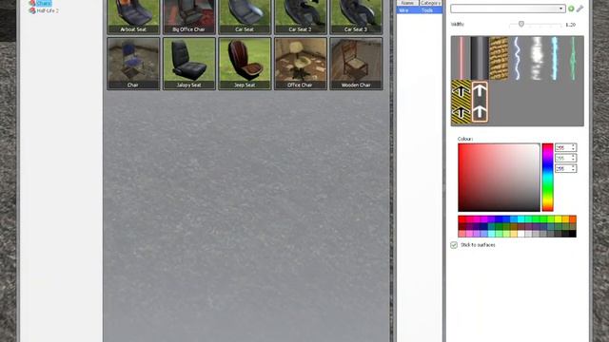The image size is (609, 342).
Task: Pick the orange swatch ending the top row
Action: coord(573,219)
